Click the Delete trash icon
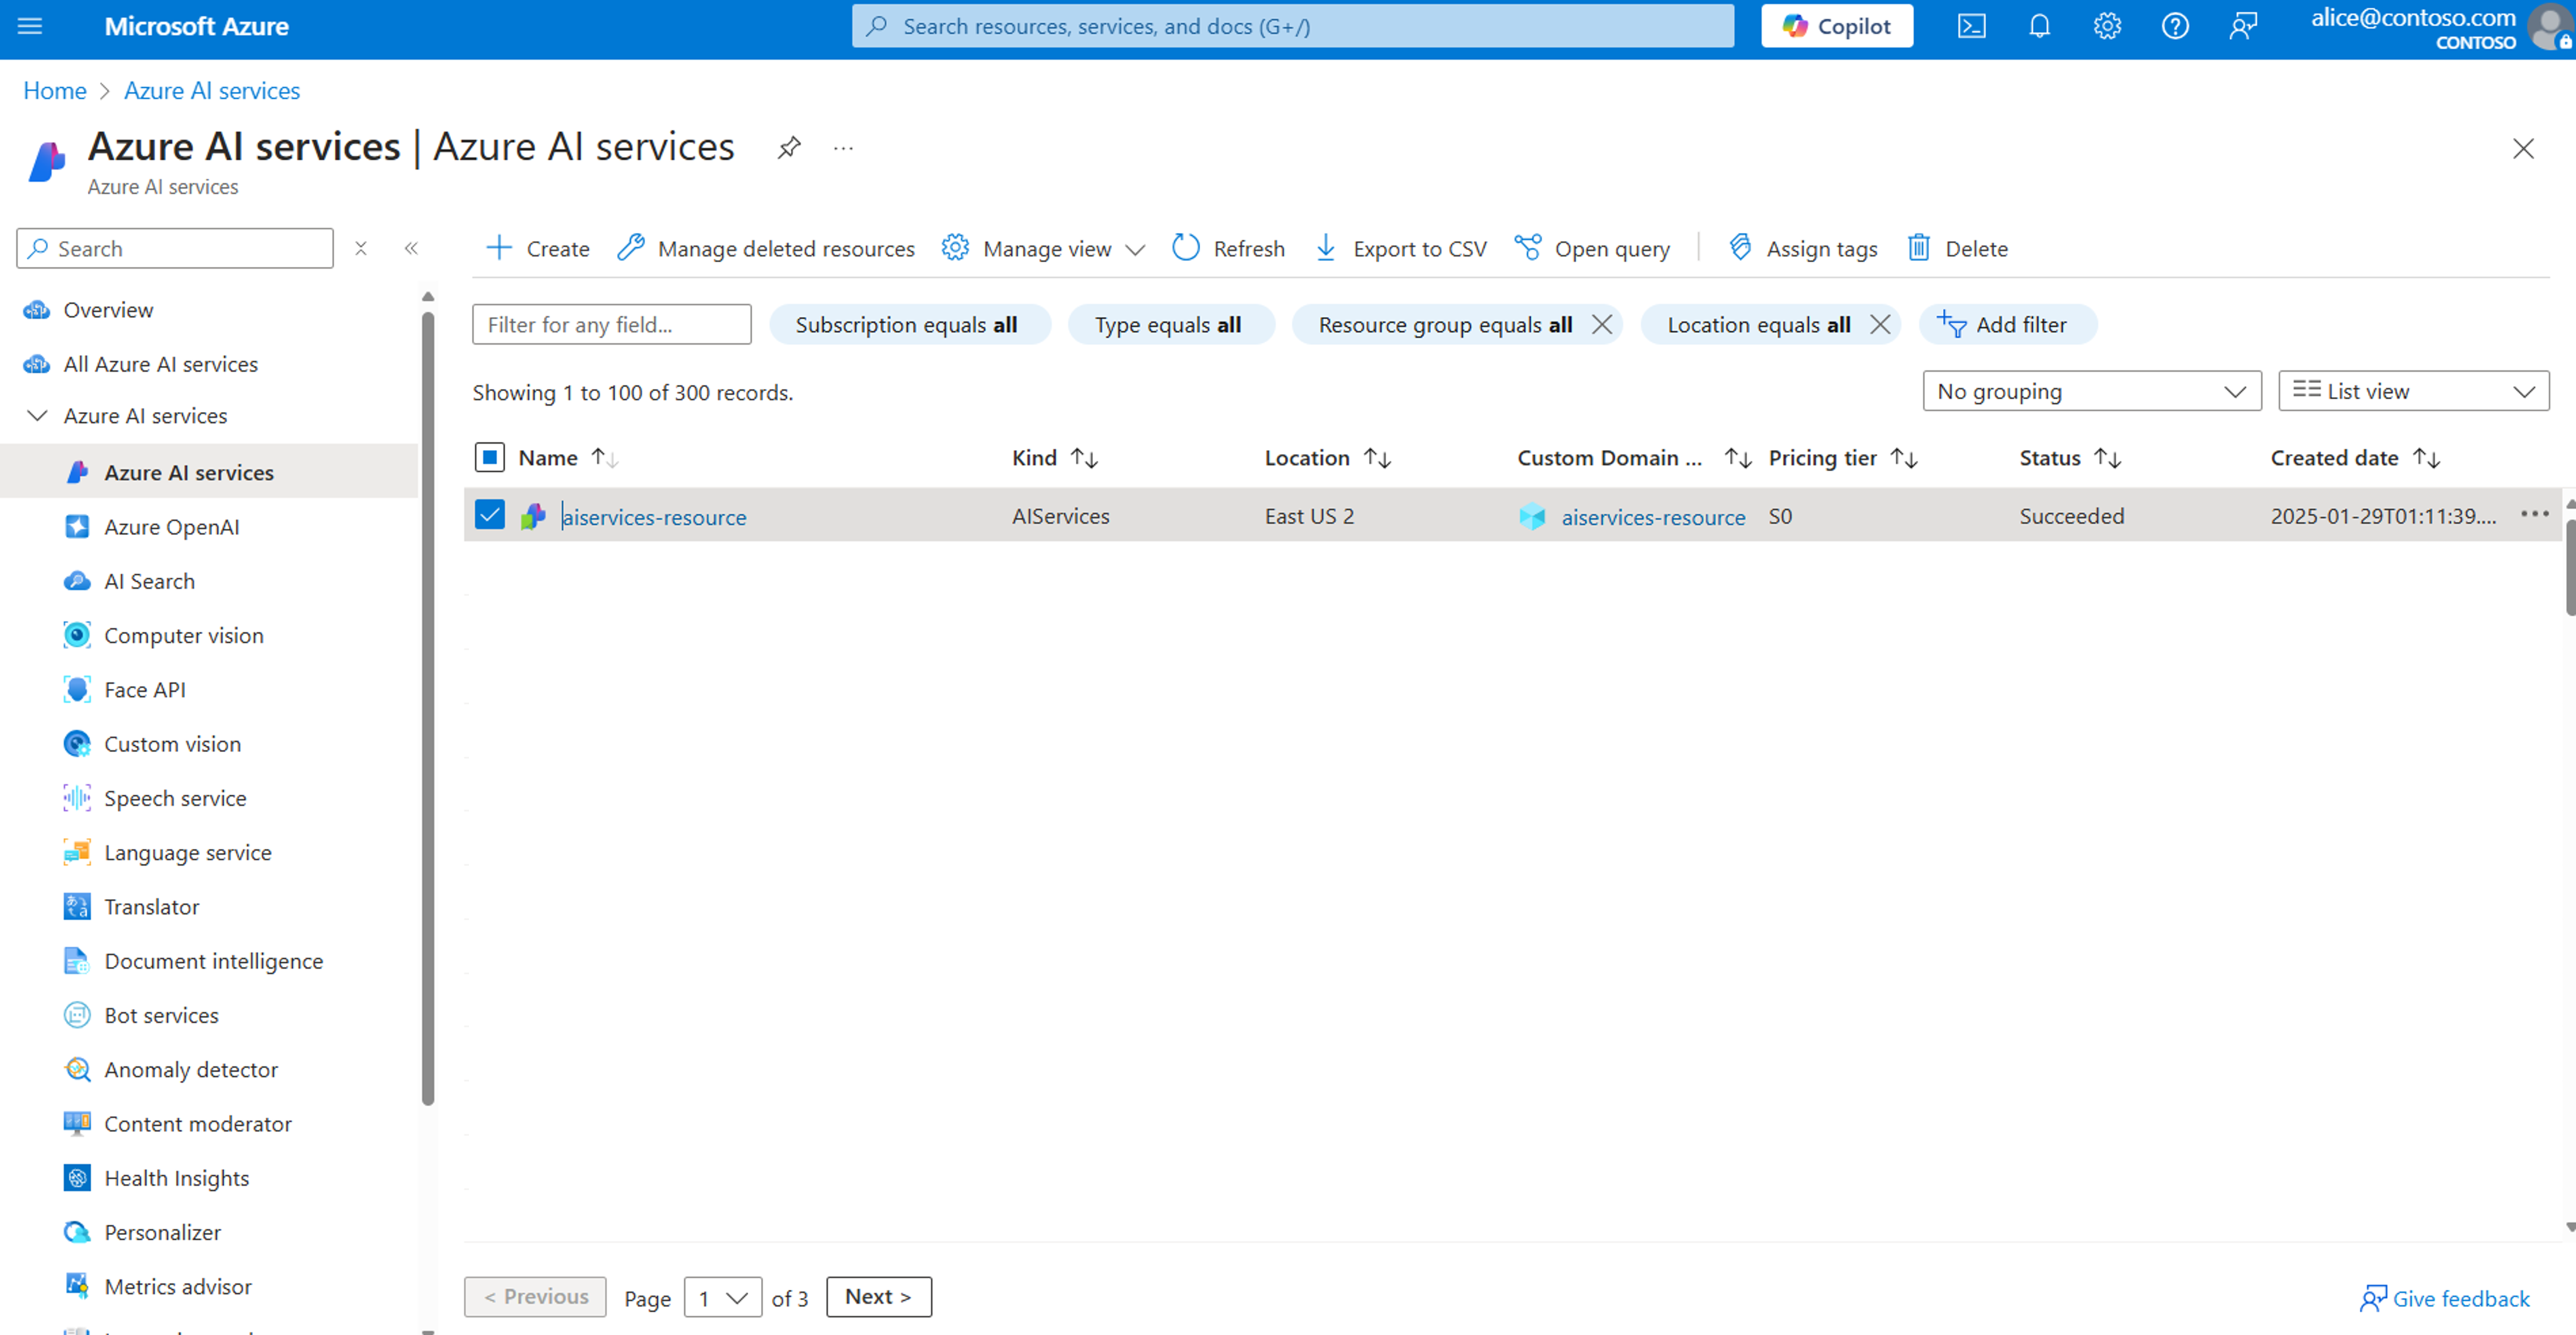Viewport: 2576px width, 1335px height. point(1918,248)
